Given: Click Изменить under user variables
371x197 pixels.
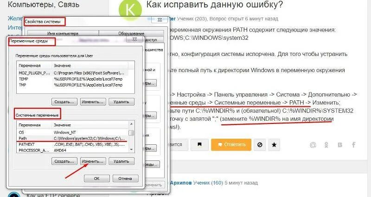Looking at the screenshot, I should tap(93, 102).
